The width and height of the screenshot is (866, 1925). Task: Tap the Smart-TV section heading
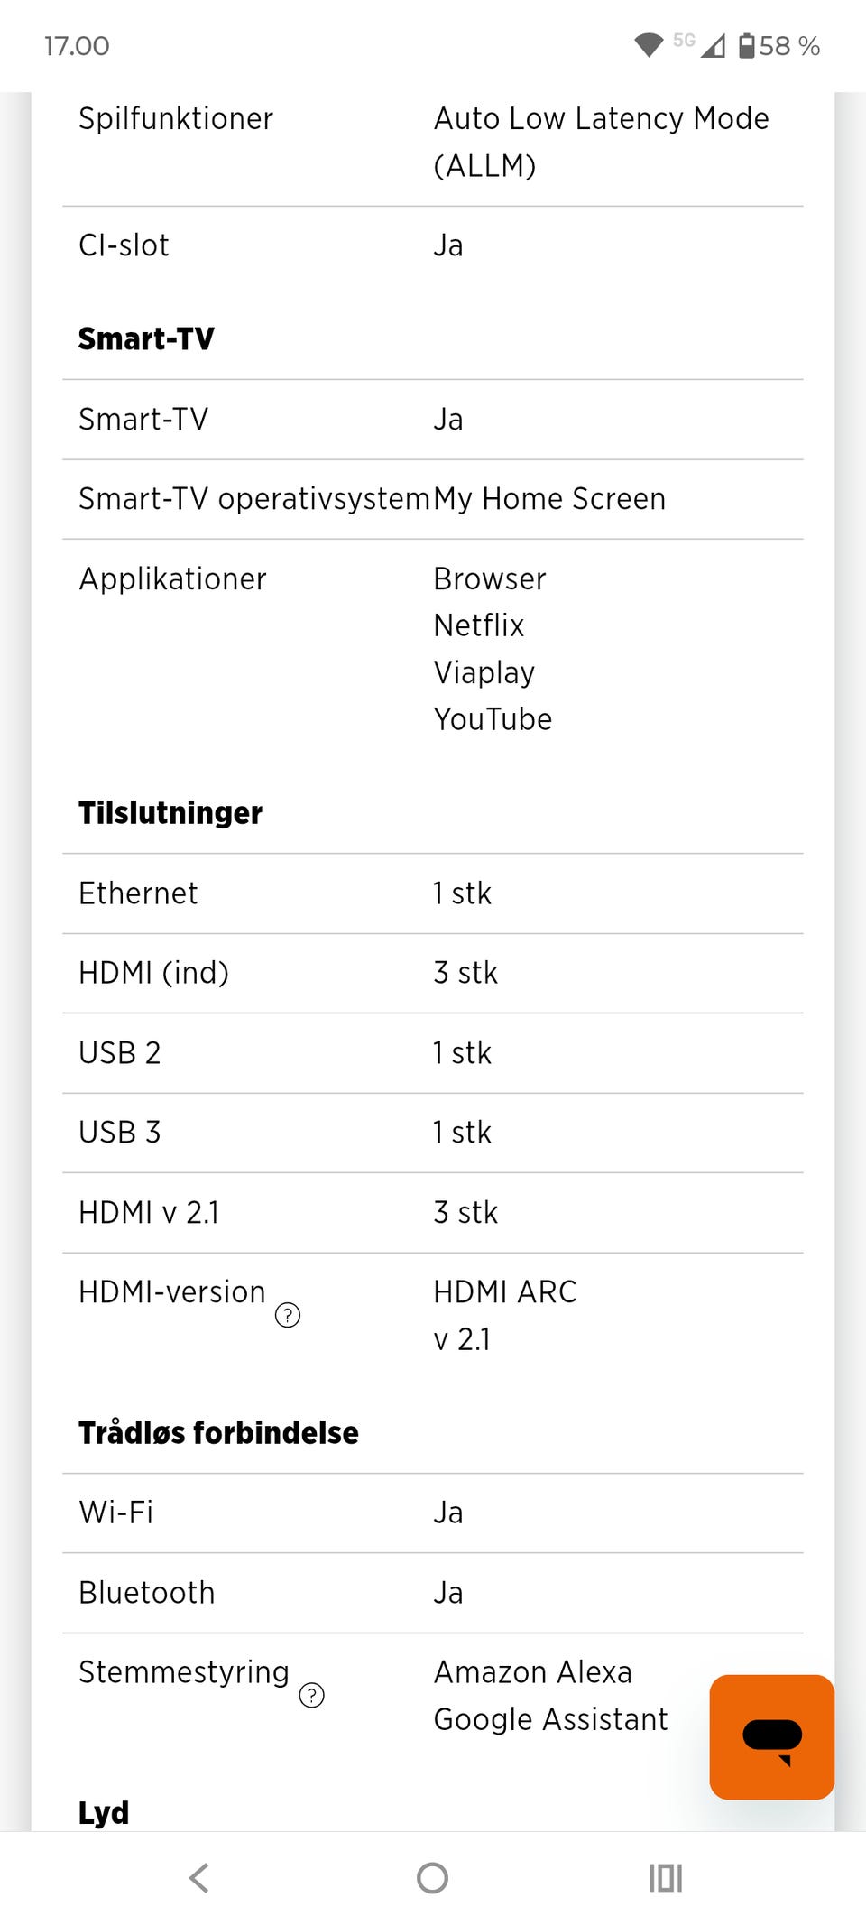coord(146,338)
